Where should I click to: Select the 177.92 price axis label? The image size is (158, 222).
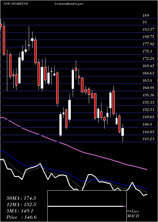click(148, 44)
